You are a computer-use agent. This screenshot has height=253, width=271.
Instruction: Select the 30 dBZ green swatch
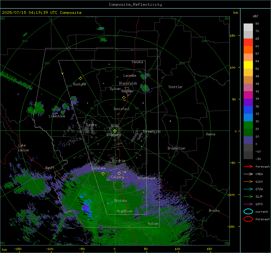pos(248,125)
